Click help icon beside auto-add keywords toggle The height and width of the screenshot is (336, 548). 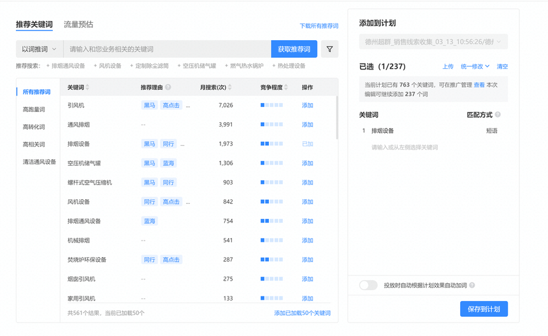[472, 286]
